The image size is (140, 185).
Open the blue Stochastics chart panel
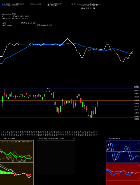pyautogui.click(x=123, y=151)
